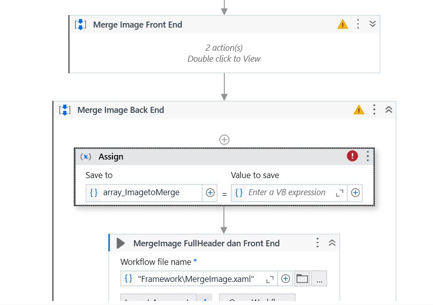The height and width of the screenshot is (305, 433).
Task: Click the array_ImagetoMerge Save to field
Action: click(144, 193)
